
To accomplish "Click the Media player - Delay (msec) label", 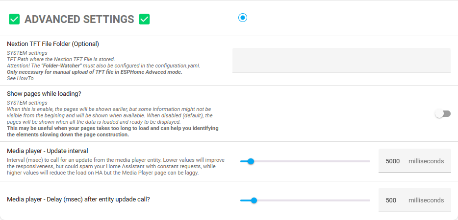I will pos(78,199).
